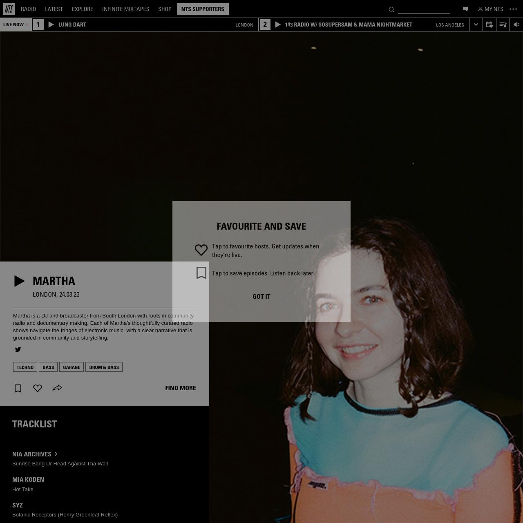This screenshot has width=523, height=523.
Task: Click the MARTHA episode title
Action: click(x=54, y=281)
